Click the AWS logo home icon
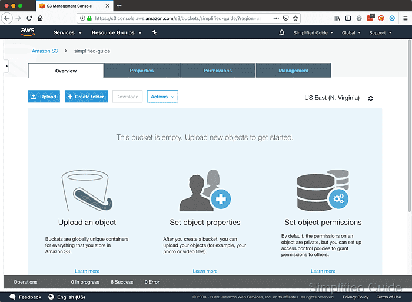This screenshot has width=412, height=302. click(28, 32)
